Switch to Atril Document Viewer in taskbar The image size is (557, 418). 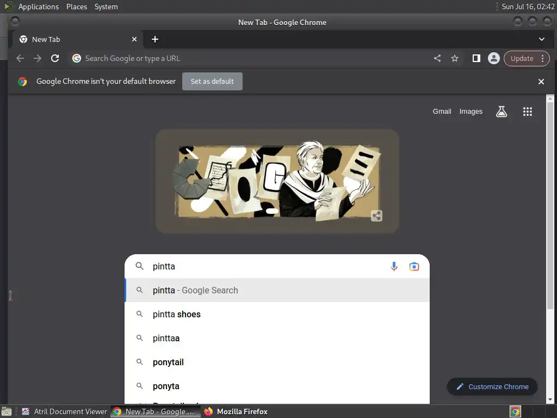pyautogui.click(x=65, y=411)
